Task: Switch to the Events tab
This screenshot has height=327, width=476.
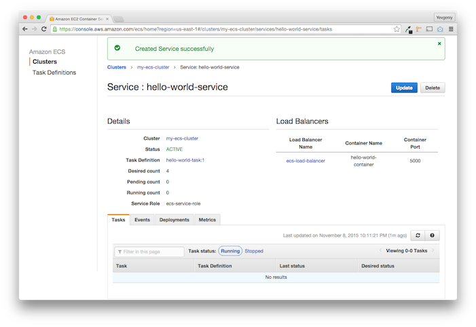Action: 143,220
